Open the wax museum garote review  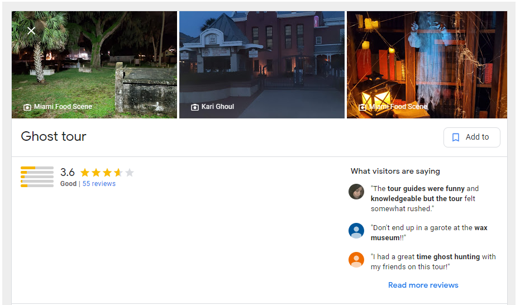429,233
